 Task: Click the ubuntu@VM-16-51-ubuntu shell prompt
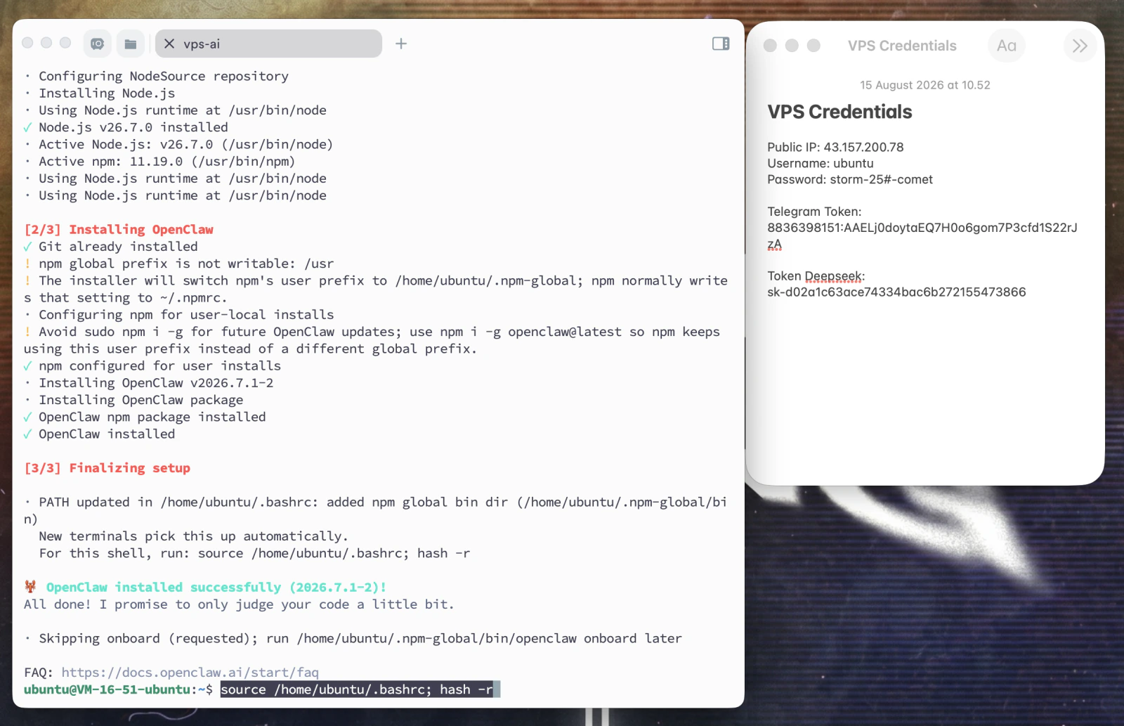[118, 689]
